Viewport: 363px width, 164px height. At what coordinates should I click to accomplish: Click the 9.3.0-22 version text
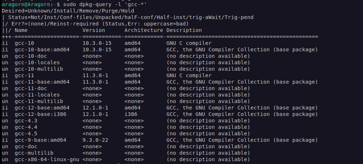95,140
